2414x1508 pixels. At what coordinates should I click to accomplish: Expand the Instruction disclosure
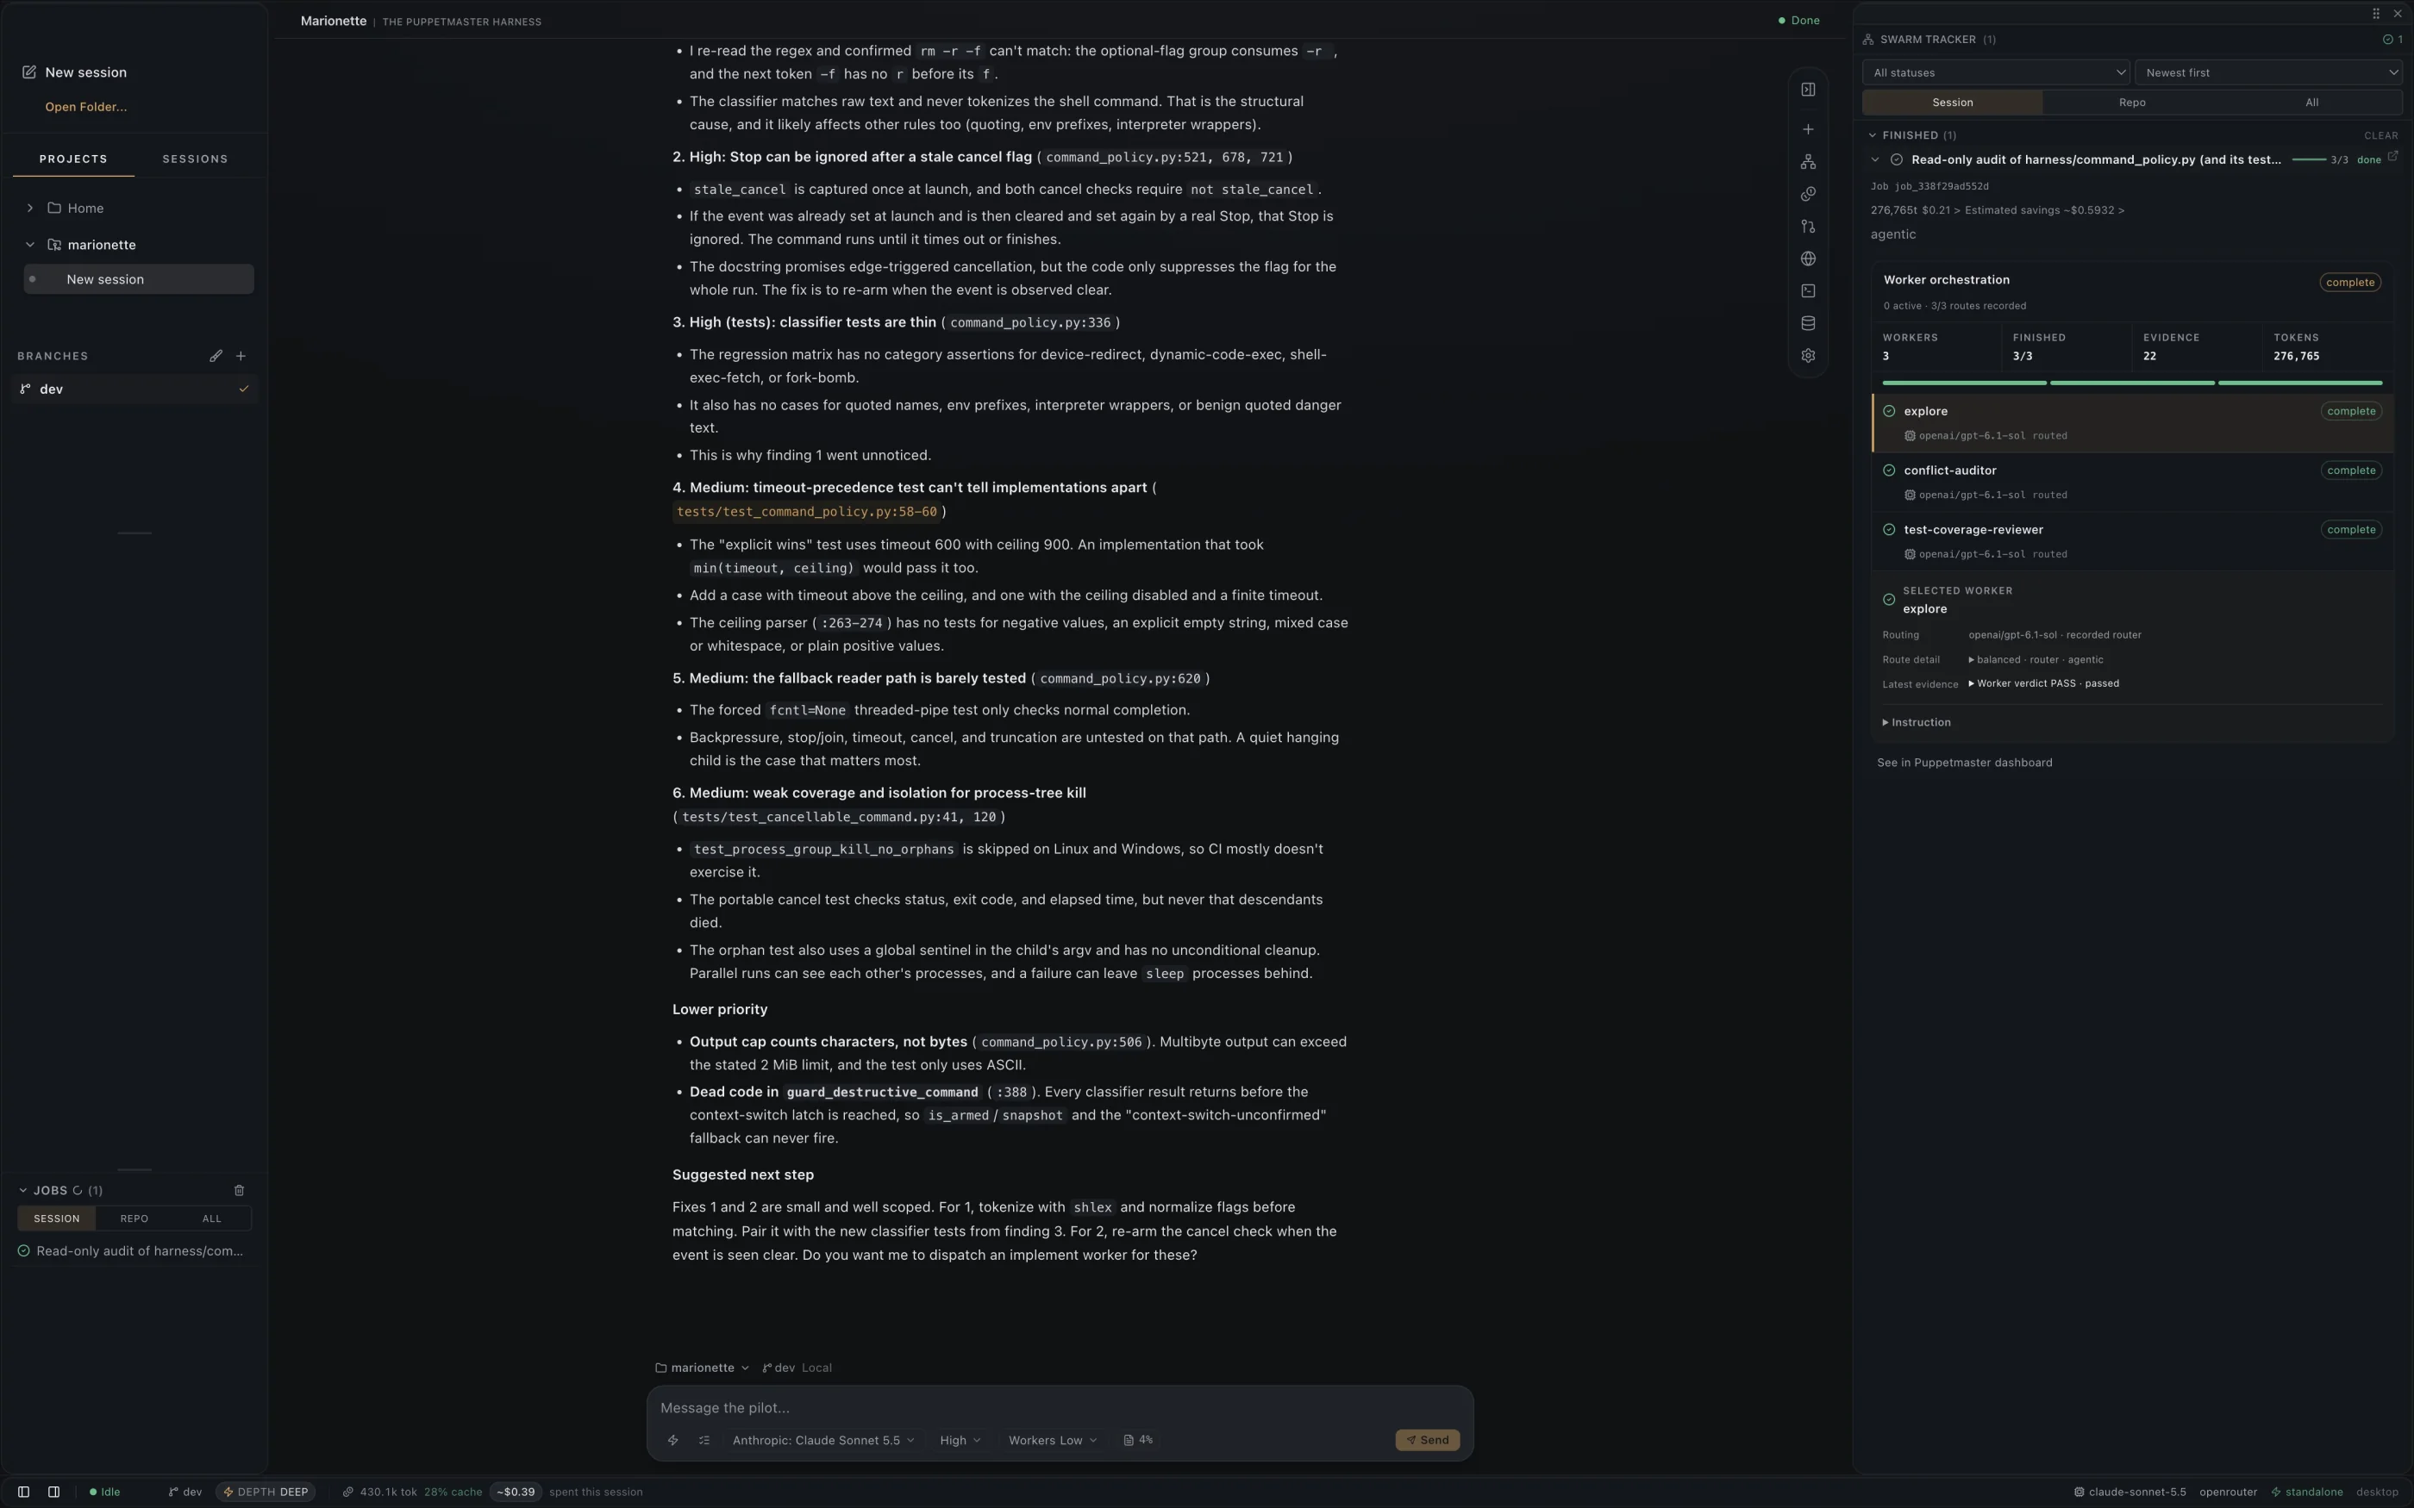coord(1917,722)
